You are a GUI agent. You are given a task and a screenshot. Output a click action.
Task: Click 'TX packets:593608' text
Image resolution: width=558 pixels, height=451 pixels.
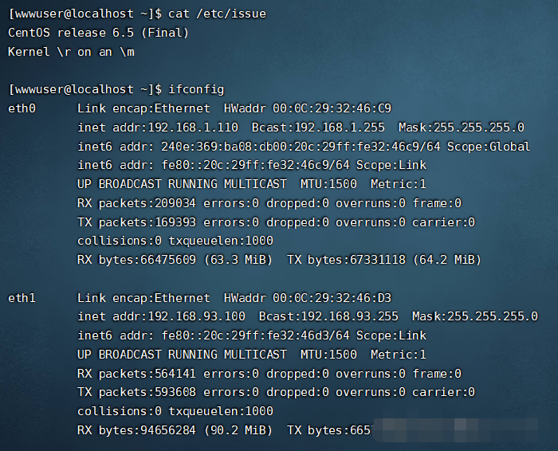[x=136, y=392]
